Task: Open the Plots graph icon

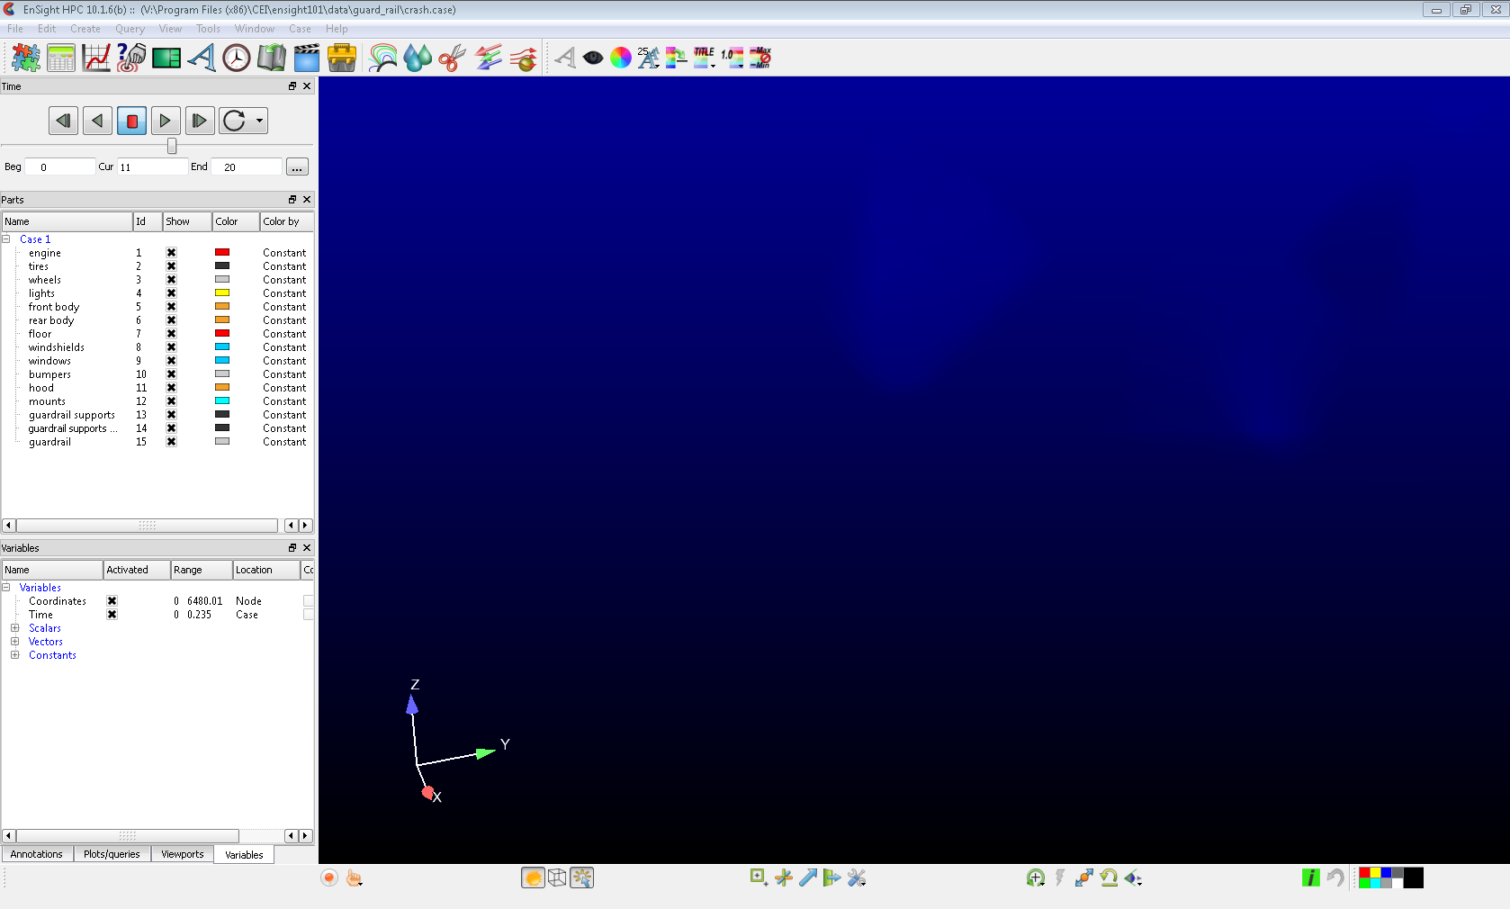Action: pos(96,58)
